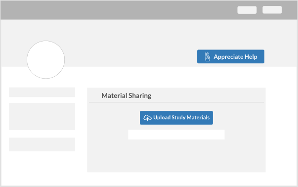Screen dimensions: 298x187
Task: Click the white area right of Material Sharing panel
Action: click(x=281, y=129)
